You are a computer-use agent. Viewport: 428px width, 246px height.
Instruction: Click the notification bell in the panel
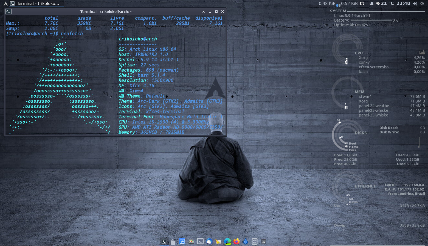pos(371,4)
